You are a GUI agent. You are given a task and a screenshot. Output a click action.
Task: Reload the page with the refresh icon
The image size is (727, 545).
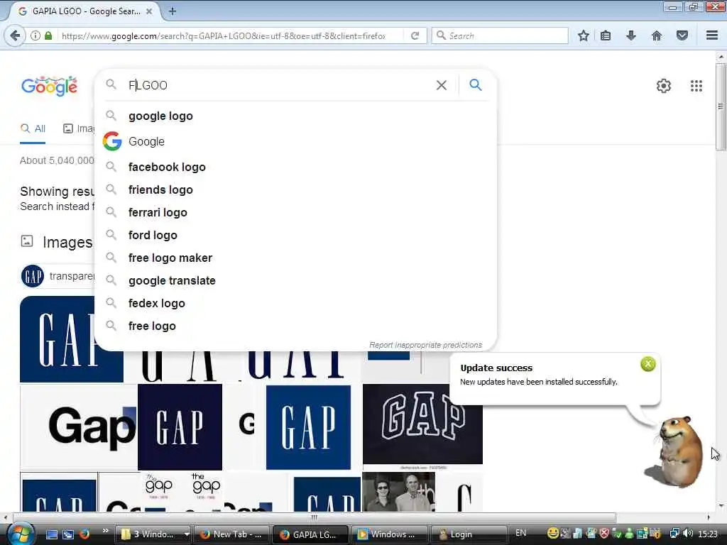point(415,35)
